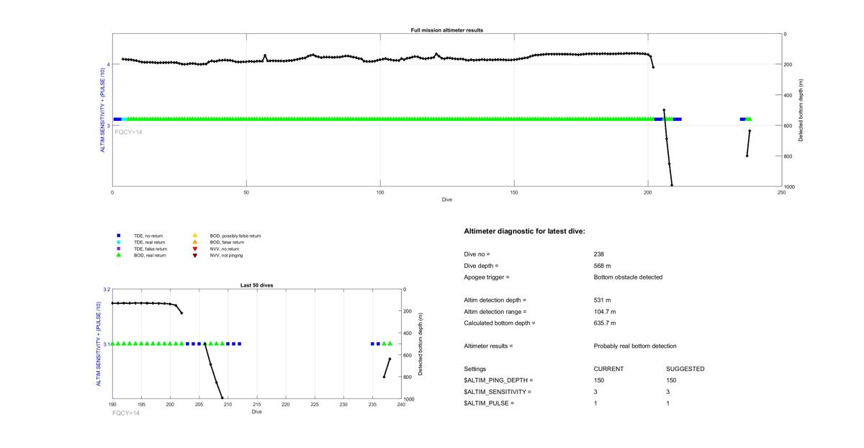Click the 'Altim detection depth =' label
864x448 pixels.
495,300
